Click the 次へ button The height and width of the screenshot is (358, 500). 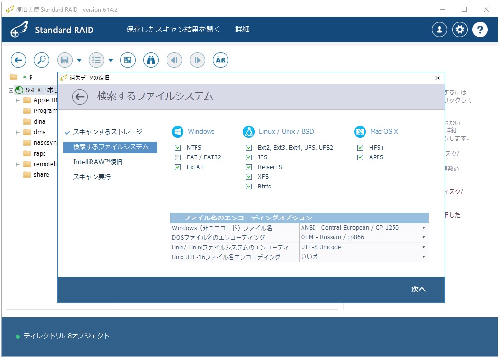point(418,289)
